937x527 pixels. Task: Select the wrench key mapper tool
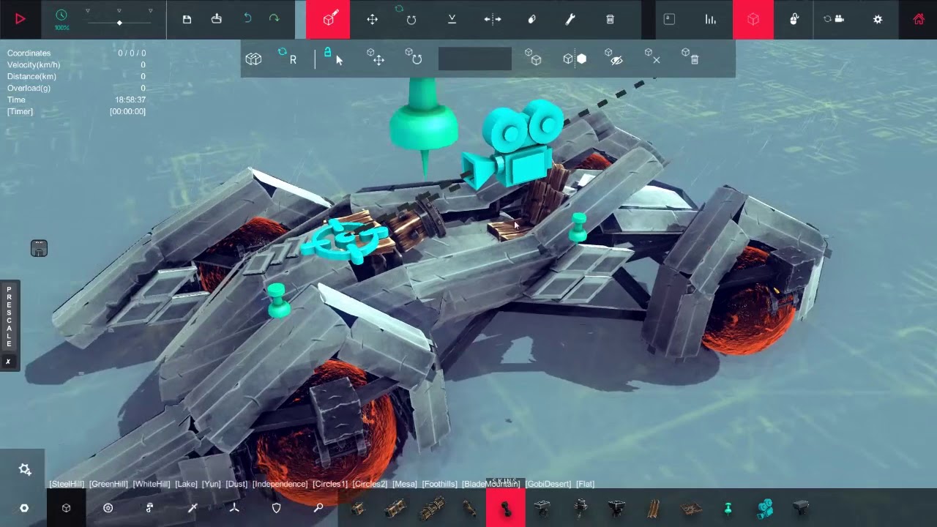(x=570, y=20)
